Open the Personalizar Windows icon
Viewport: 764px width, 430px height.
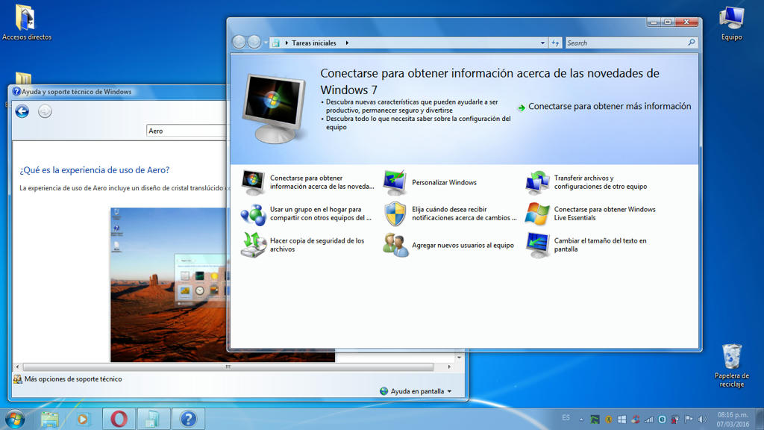click(x=395, y=182)
